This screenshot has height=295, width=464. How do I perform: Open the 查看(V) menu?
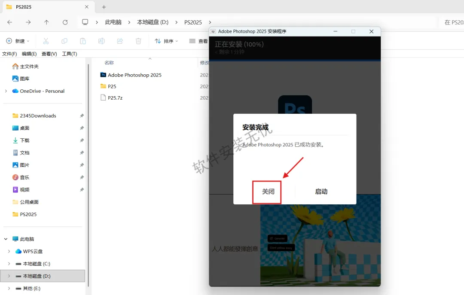[x=49, y=54]
